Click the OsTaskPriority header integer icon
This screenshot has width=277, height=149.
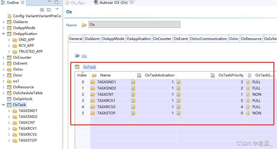pyautogui.click(x=213, y=75)
